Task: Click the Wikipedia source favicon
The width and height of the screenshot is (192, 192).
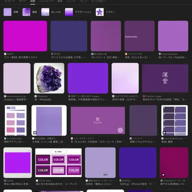Action: click(35, 96)
